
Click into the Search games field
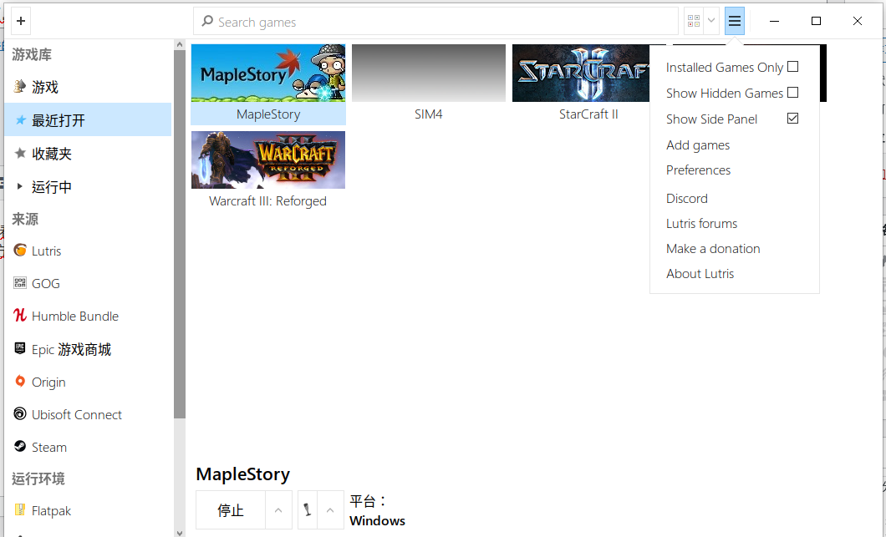tap(435, 22)
